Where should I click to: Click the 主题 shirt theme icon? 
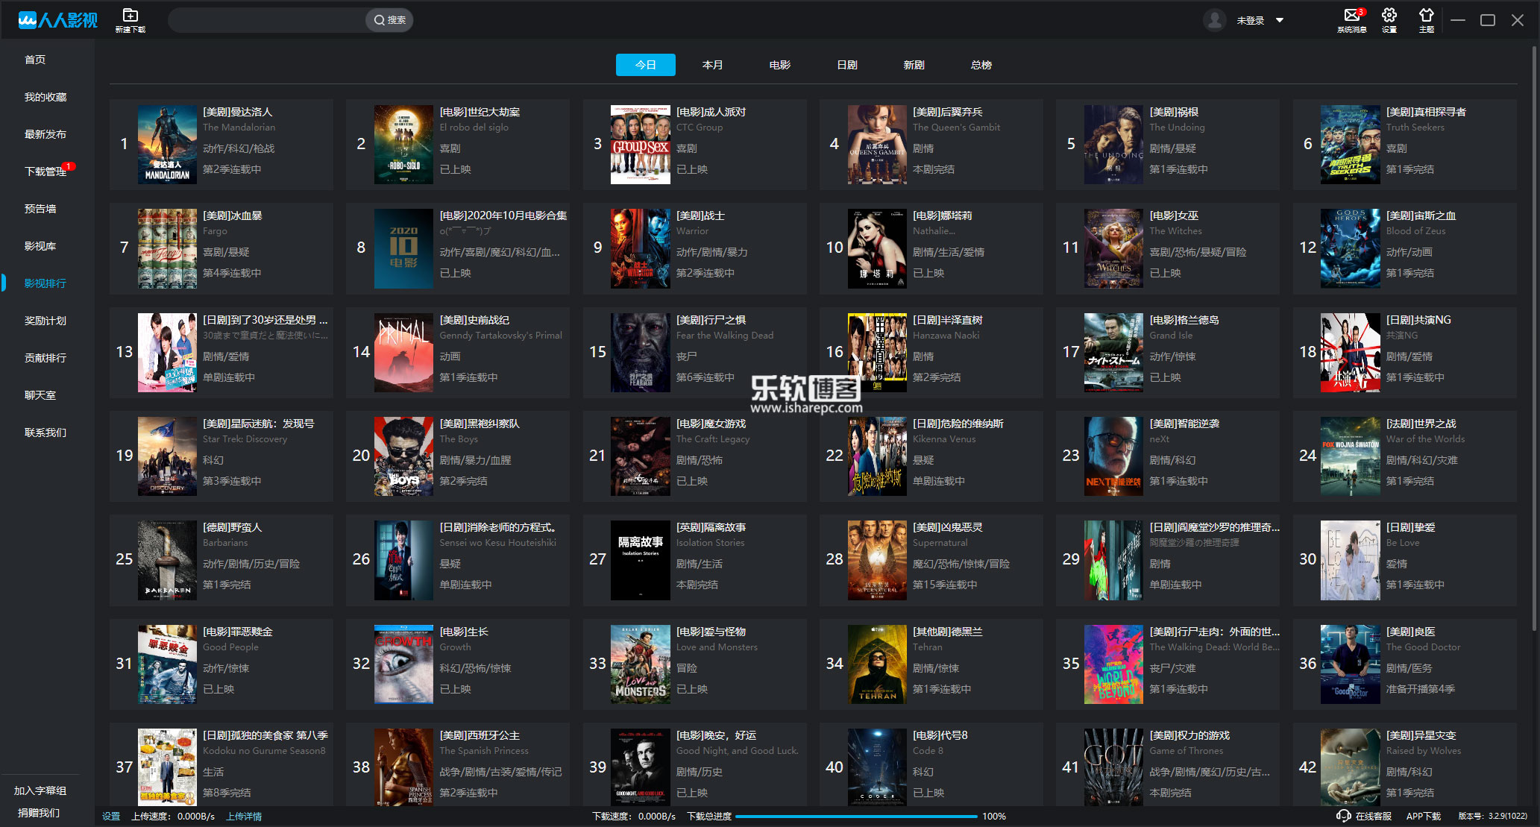[x=1426, y=16]
